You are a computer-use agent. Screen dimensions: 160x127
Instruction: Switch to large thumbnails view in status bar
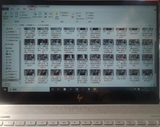click(155, 86)
